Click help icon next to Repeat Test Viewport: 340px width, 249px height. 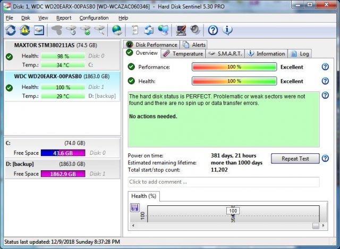point(326,159)
